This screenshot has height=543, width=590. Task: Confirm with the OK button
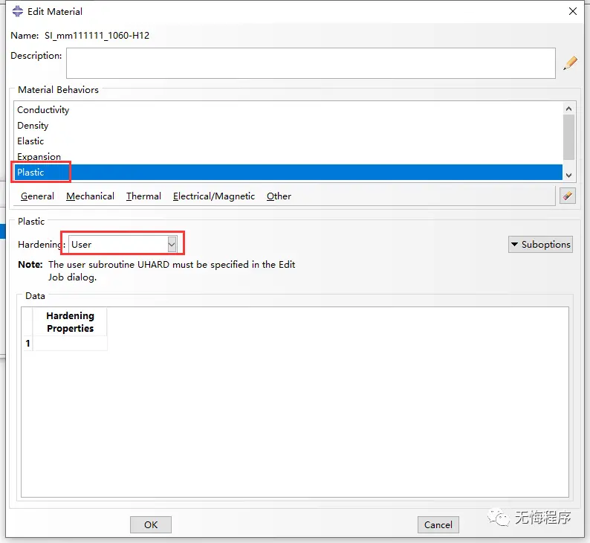[151, 524]
